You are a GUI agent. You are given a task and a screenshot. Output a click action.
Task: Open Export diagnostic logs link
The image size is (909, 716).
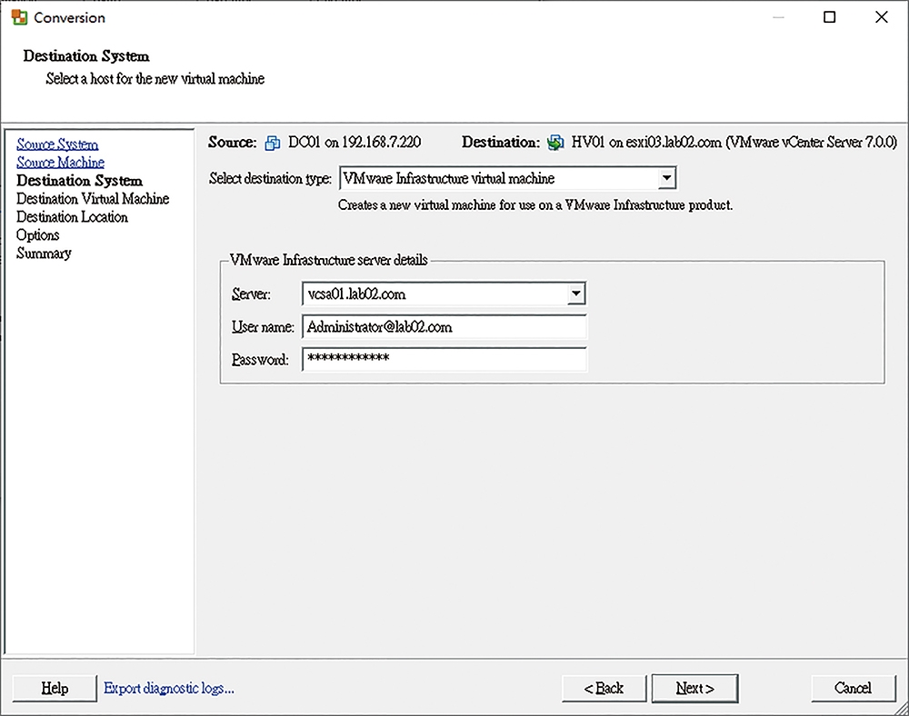point(169,688)
